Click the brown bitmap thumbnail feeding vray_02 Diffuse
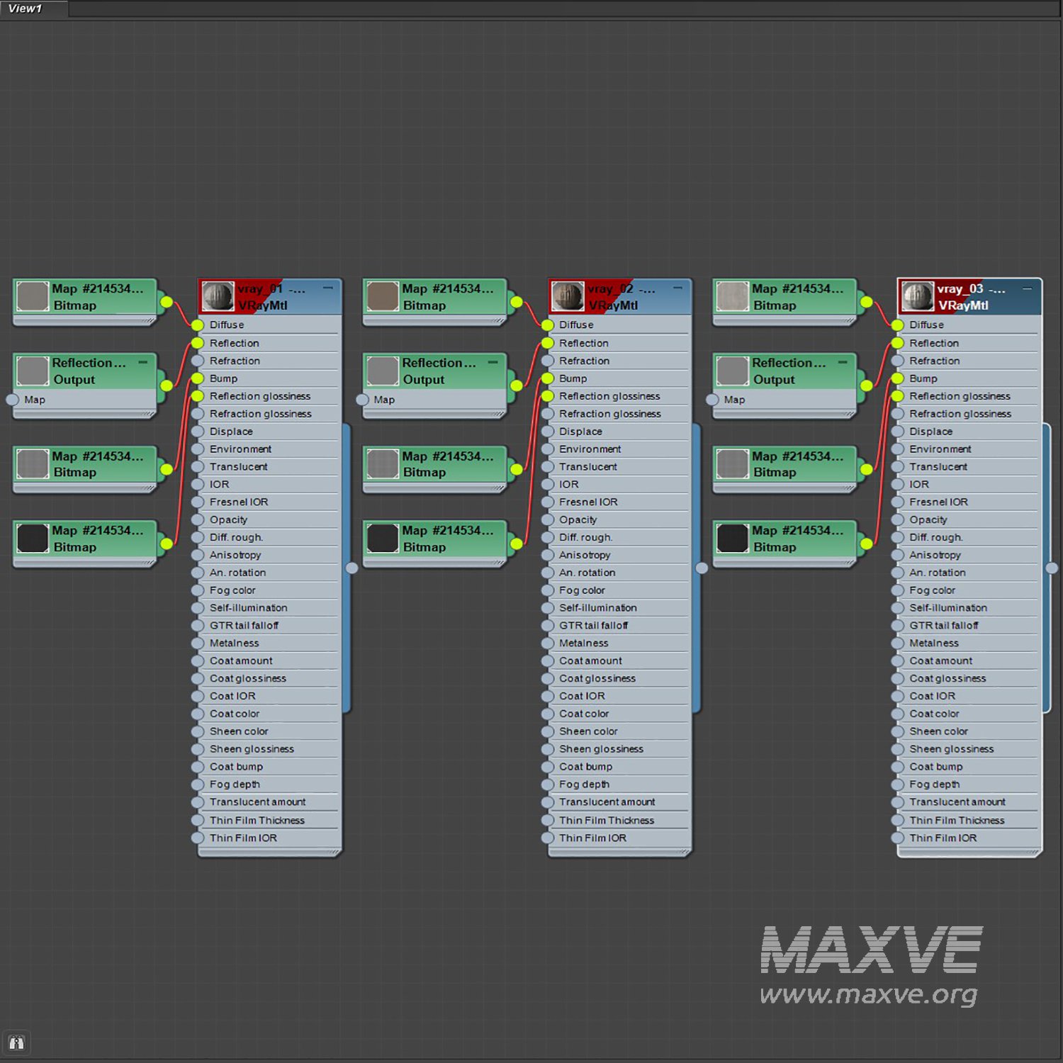1063x1063 pixels. [383, 296]
